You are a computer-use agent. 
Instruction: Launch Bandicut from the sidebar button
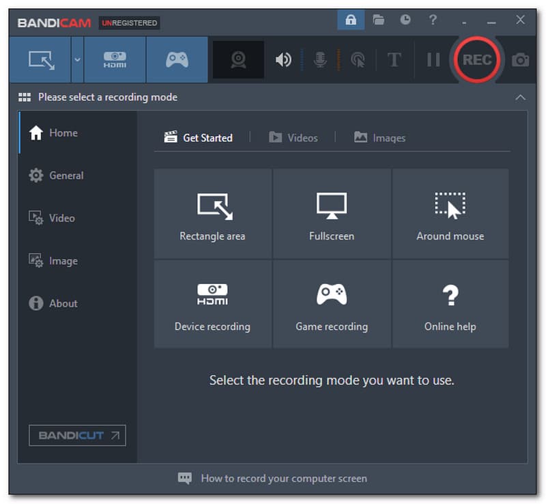[x=77, y=435]
